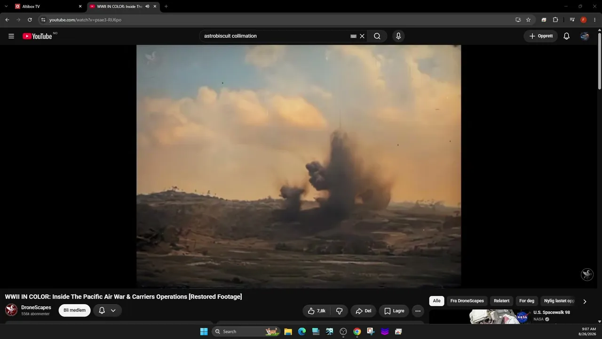Viewport: 602px width, 339px height.
Task: Mute the playing WWII tab audio
Action: tap(147, 7)
